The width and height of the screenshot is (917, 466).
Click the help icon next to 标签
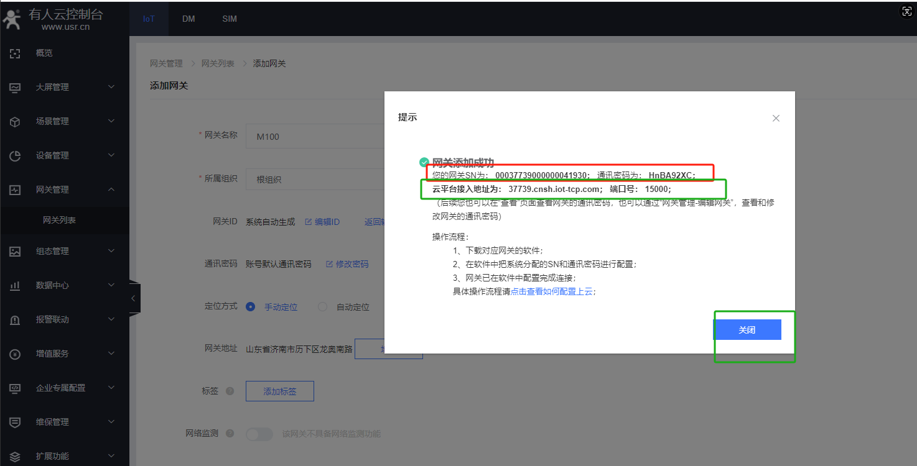[x=230, y=391]
